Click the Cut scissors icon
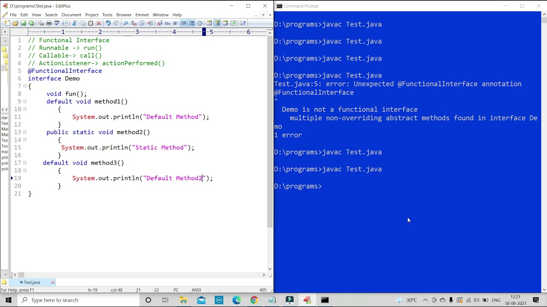547x307 pixels. (x=74, y=23)
